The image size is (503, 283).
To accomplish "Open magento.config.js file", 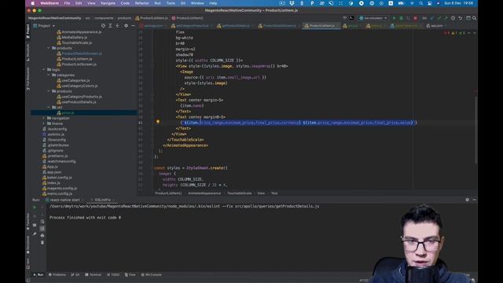I will pyautogui.click(x=62, y=189).
